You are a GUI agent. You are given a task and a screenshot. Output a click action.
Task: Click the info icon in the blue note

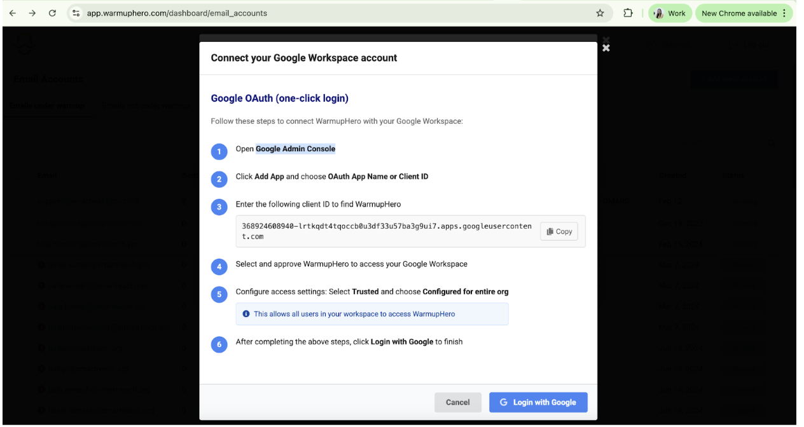[x=246, y=314]
